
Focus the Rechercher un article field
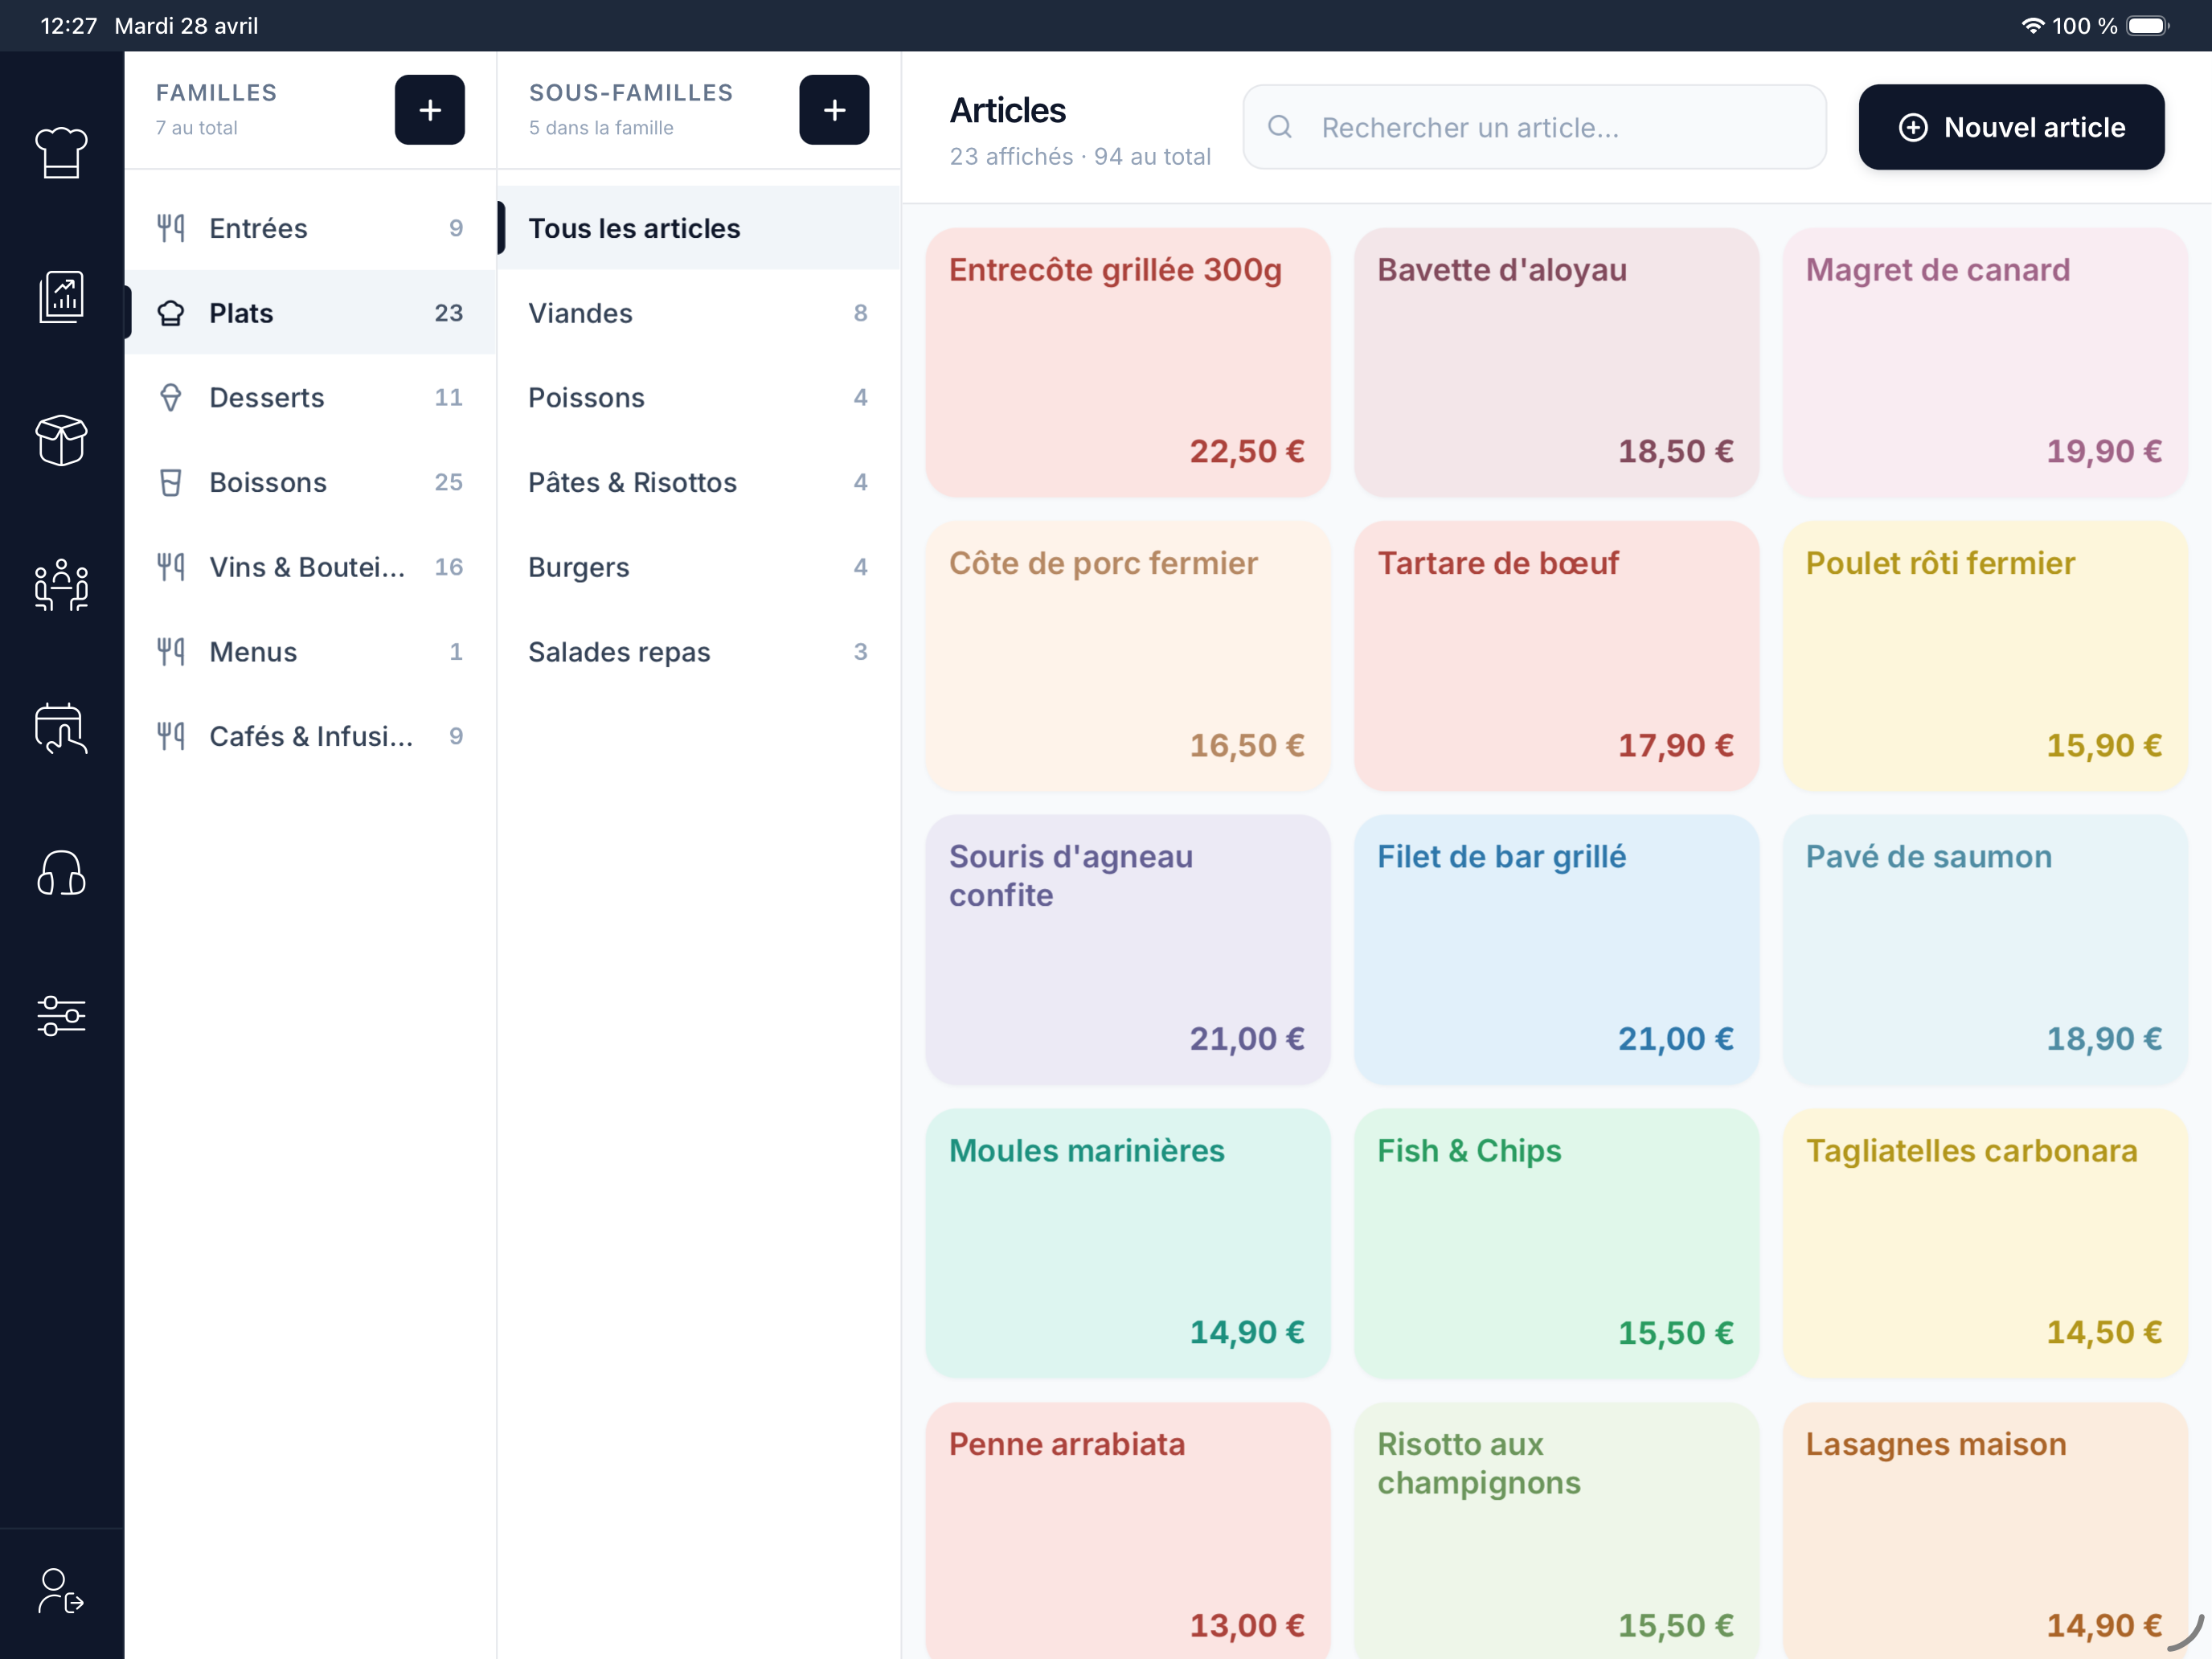coord(1534,127)
